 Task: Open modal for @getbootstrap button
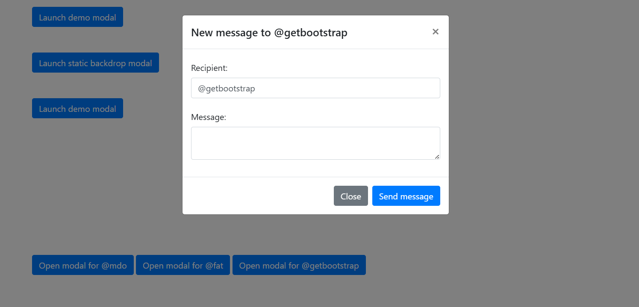click(299, 265)
